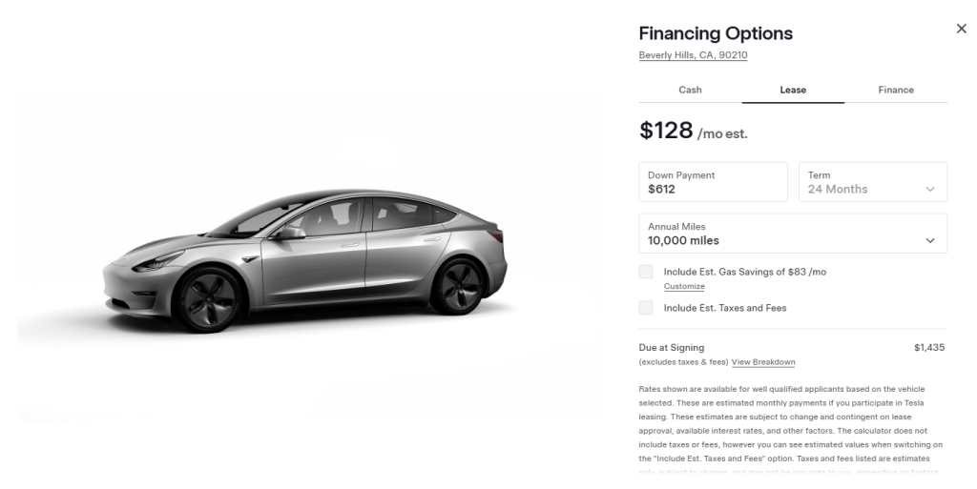Open the Beverly Hills, CA, 90210 location link
The width and height of the screenshot is (977, 489).
693,55
